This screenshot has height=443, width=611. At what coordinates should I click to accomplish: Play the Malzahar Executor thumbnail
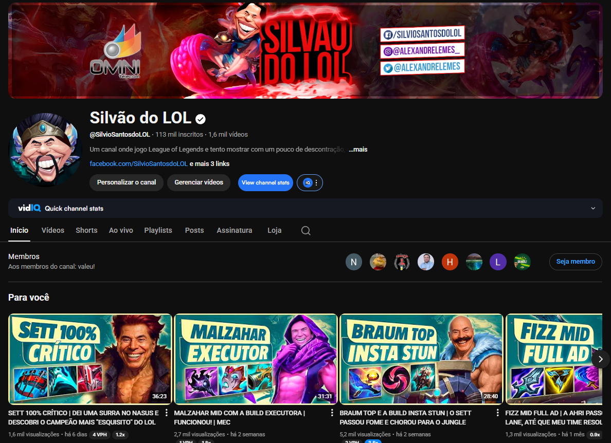[256, 359]
